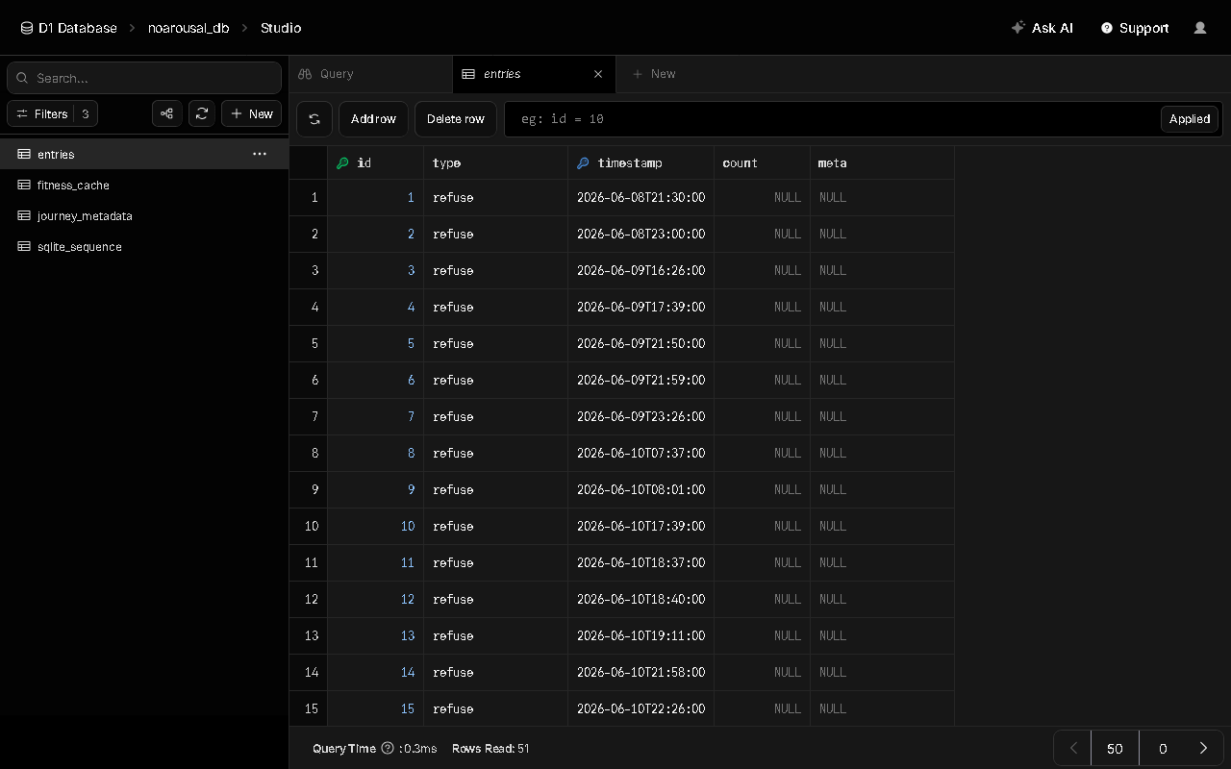This screenshot has width=1231, height=769.
Task: Select the journey_metadata table
Action: click(144, 215)
